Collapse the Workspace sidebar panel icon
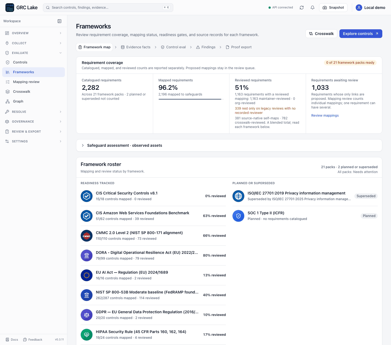The image size is (391, 345). point(59,21)
